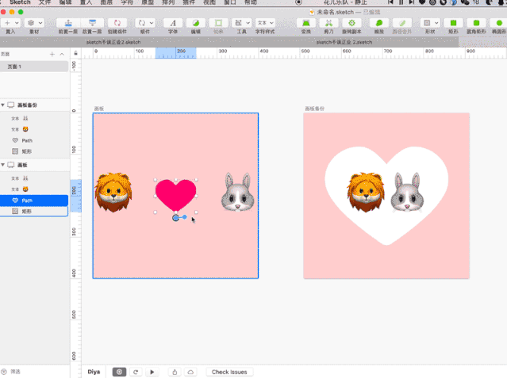Click the Diya cloud icon
This screenshot has height=378, width=507.
190,372
